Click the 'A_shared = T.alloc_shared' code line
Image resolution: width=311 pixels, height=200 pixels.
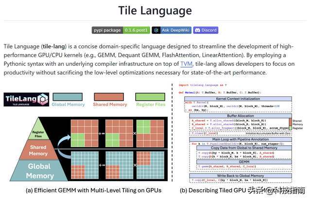(x=229, y=121)
